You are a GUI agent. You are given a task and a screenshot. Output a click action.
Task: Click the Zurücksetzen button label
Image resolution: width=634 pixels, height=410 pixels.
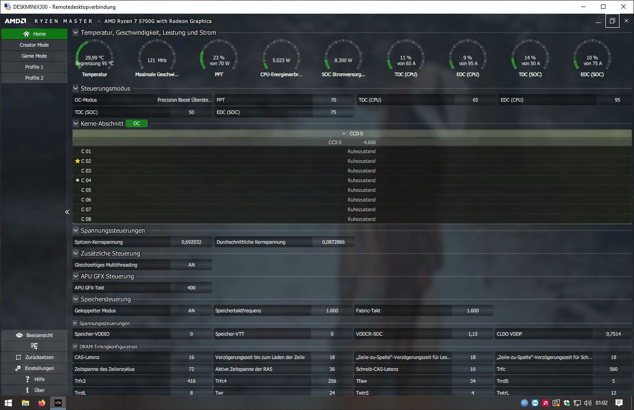coord(39,357)
